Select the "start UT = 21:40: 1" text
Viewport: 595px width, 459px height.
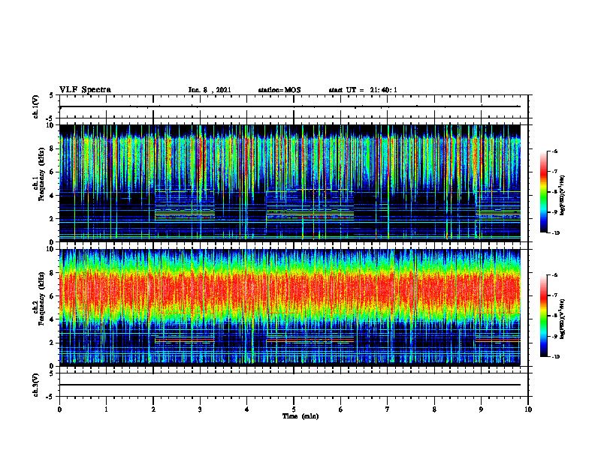point(363,90)
